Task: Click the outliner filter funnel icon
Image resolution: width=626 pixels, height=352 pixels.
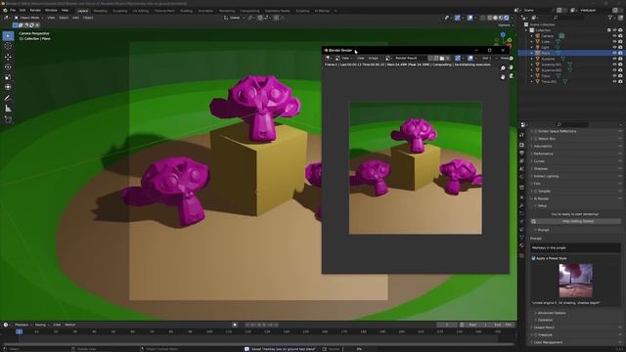Action: (x=610, y=18)
